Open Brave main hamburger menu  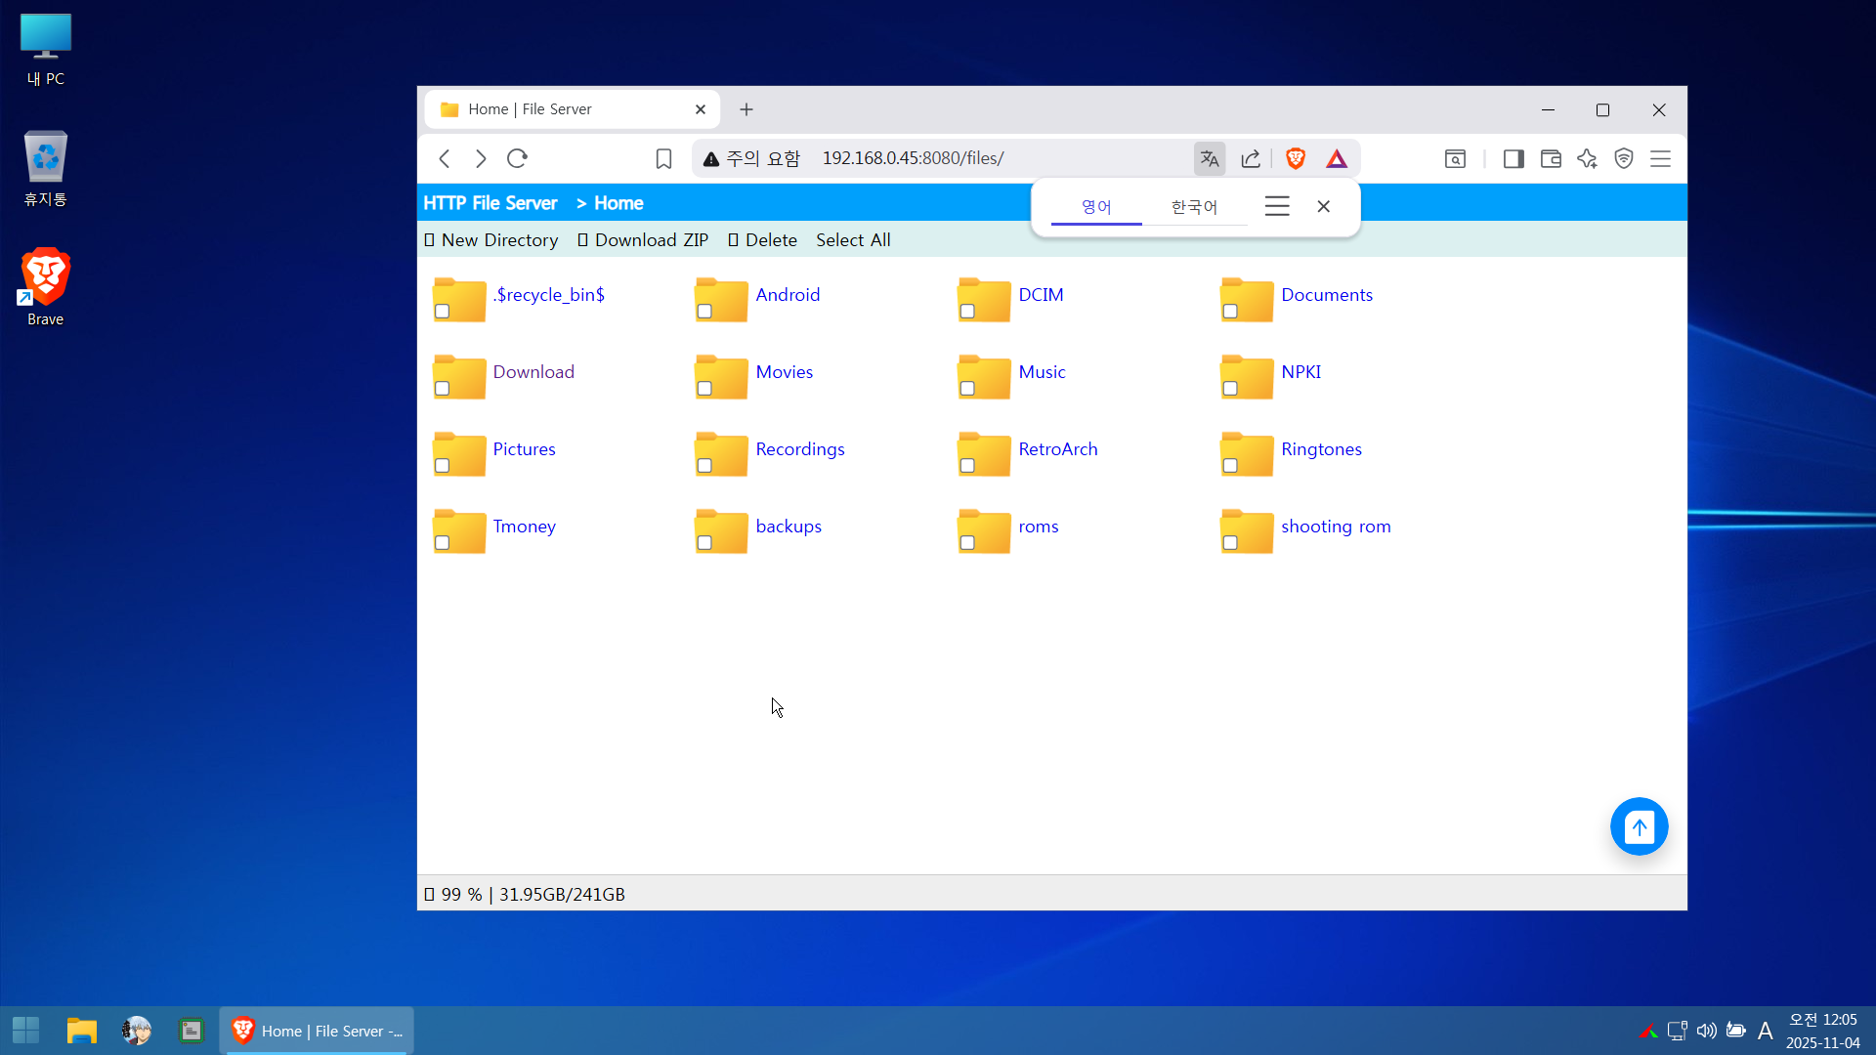pyautogui.click(x=1660, y=158)
